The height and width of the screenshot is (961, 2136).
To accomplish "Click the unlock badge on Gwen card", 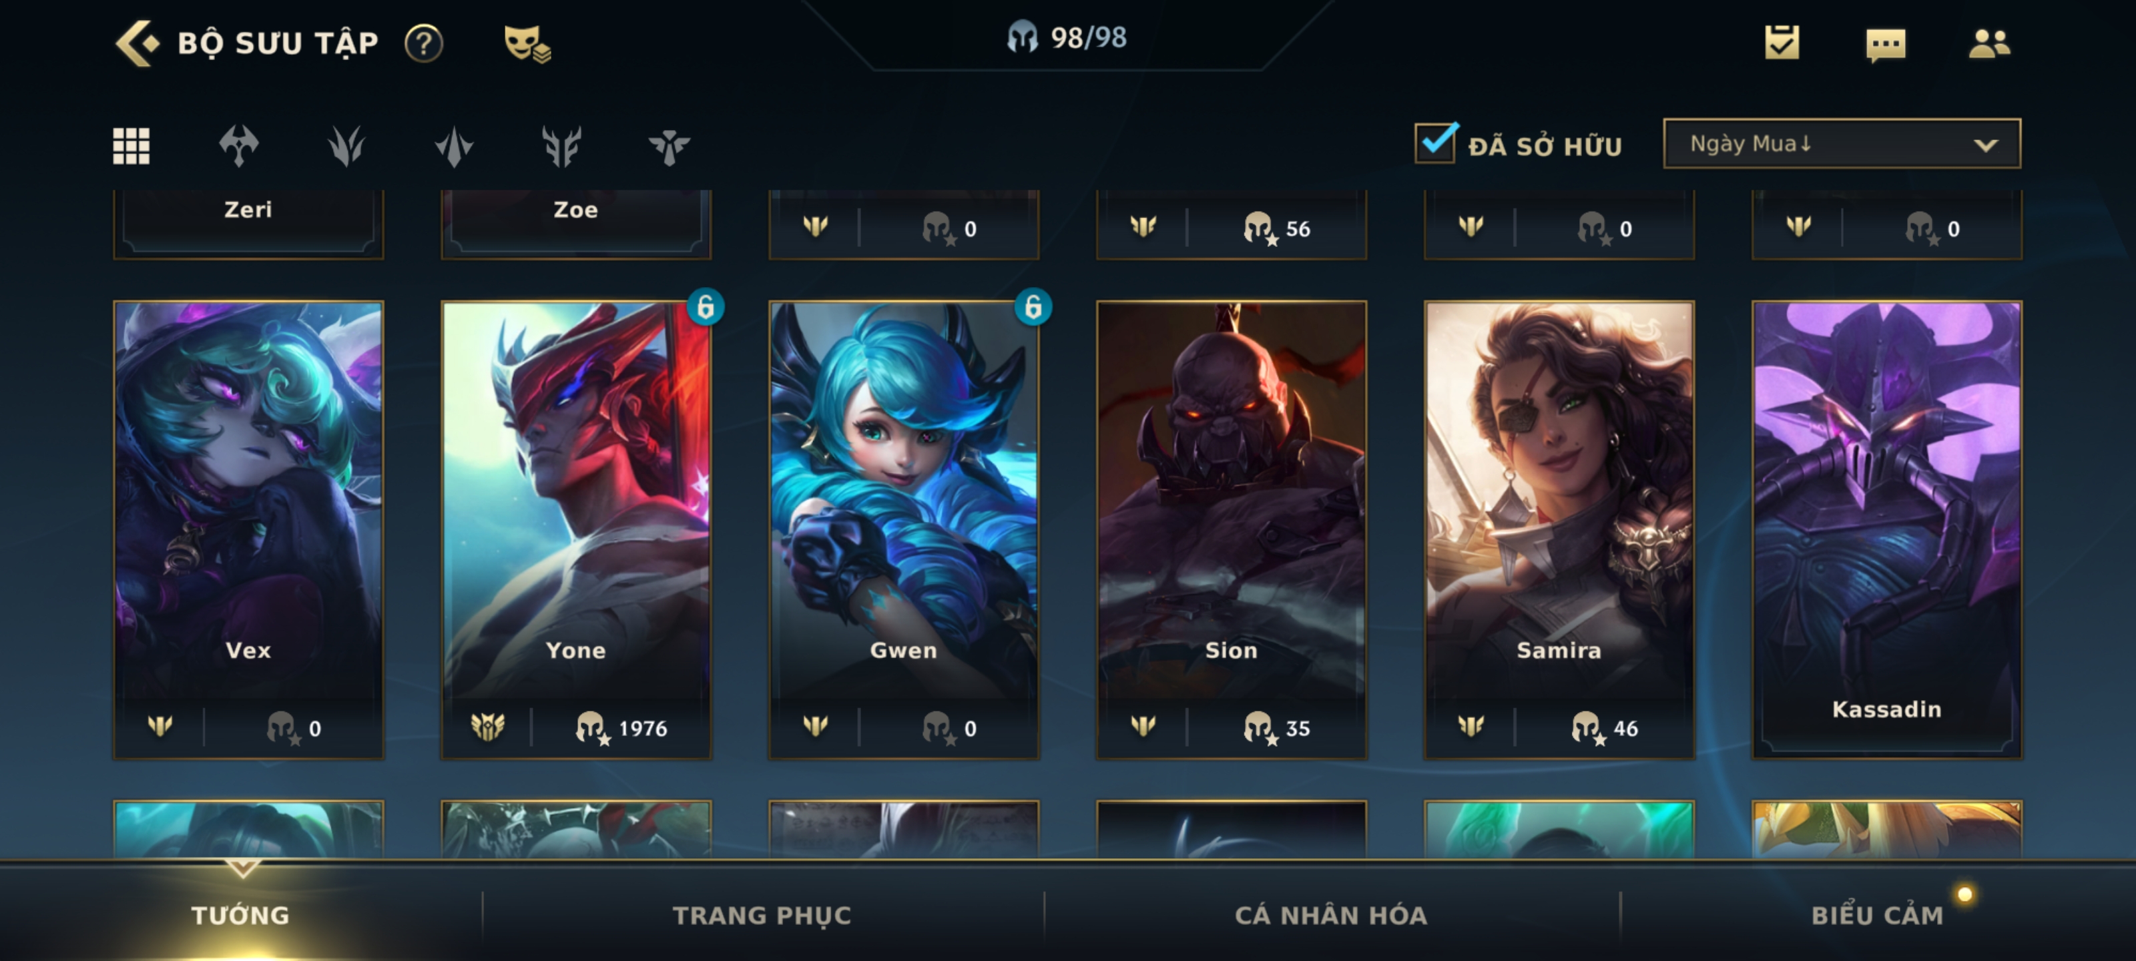I will tap(1033, 307).
